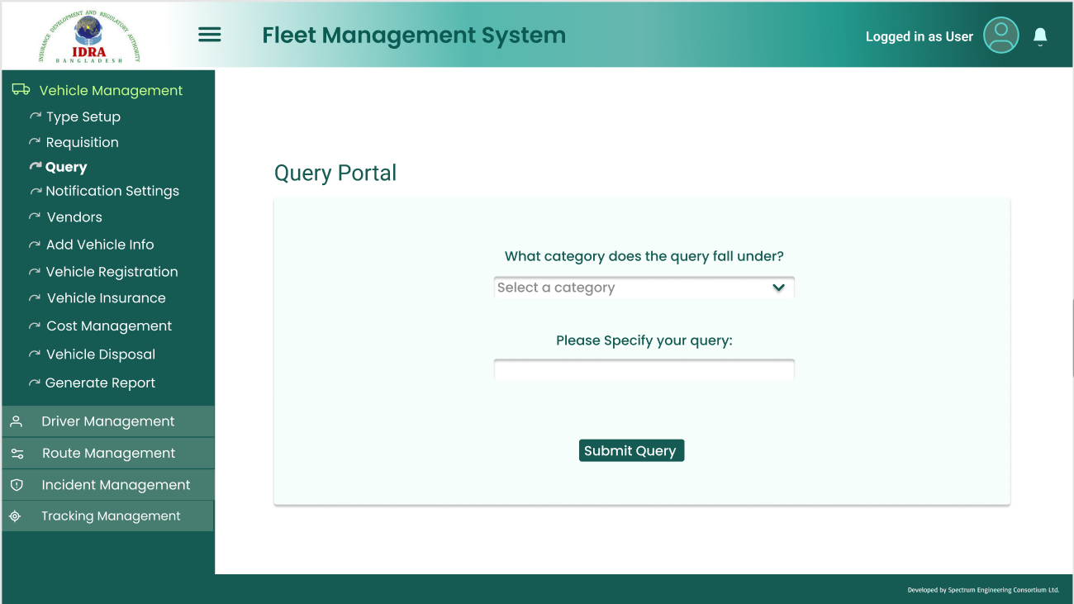Open the Select a category dropdown
1074x604 pixels.
point(644,288)
